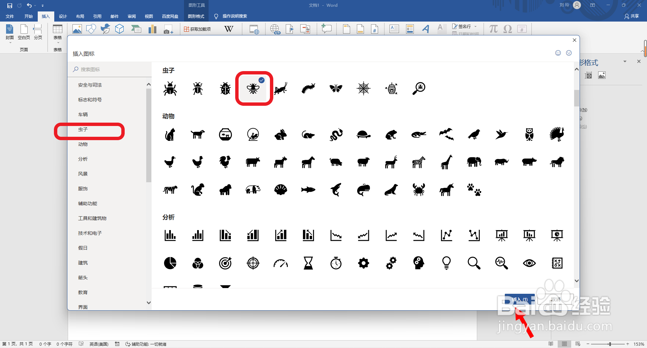Click the 搜索图标 search field
647x348 pixels.
coord(110,69)
